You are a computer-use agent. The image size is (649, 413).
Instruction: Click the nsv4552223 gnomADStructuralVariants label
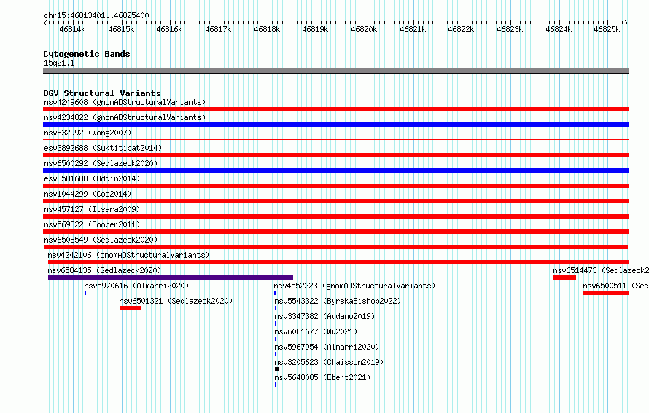354,286
